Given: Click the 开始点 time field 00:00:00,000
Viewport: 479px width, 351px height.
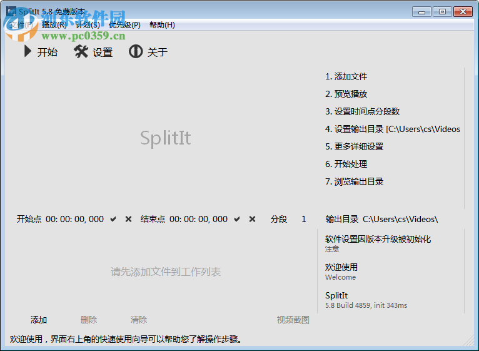Looking at the screenshot, I should tap(75, 219).
